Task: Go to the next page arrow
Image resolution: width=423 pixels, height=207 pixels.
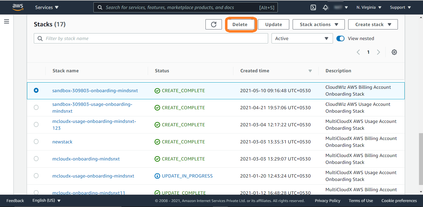Action: point(378,52)
